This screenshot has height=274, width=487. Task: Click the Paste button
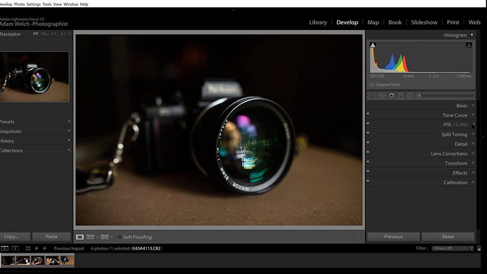(51, 237)
